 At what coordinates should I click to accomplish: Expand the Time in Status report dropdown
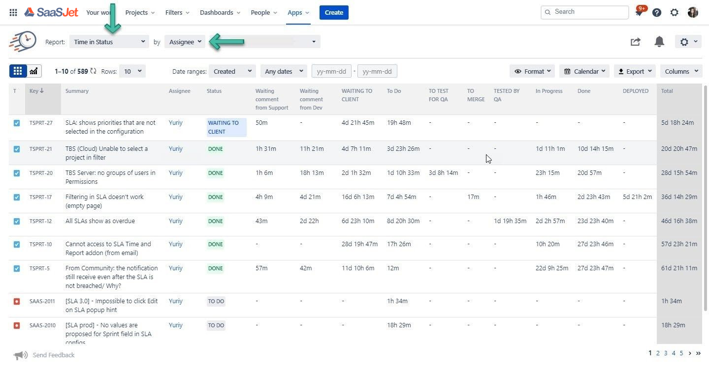coord(109,42)
